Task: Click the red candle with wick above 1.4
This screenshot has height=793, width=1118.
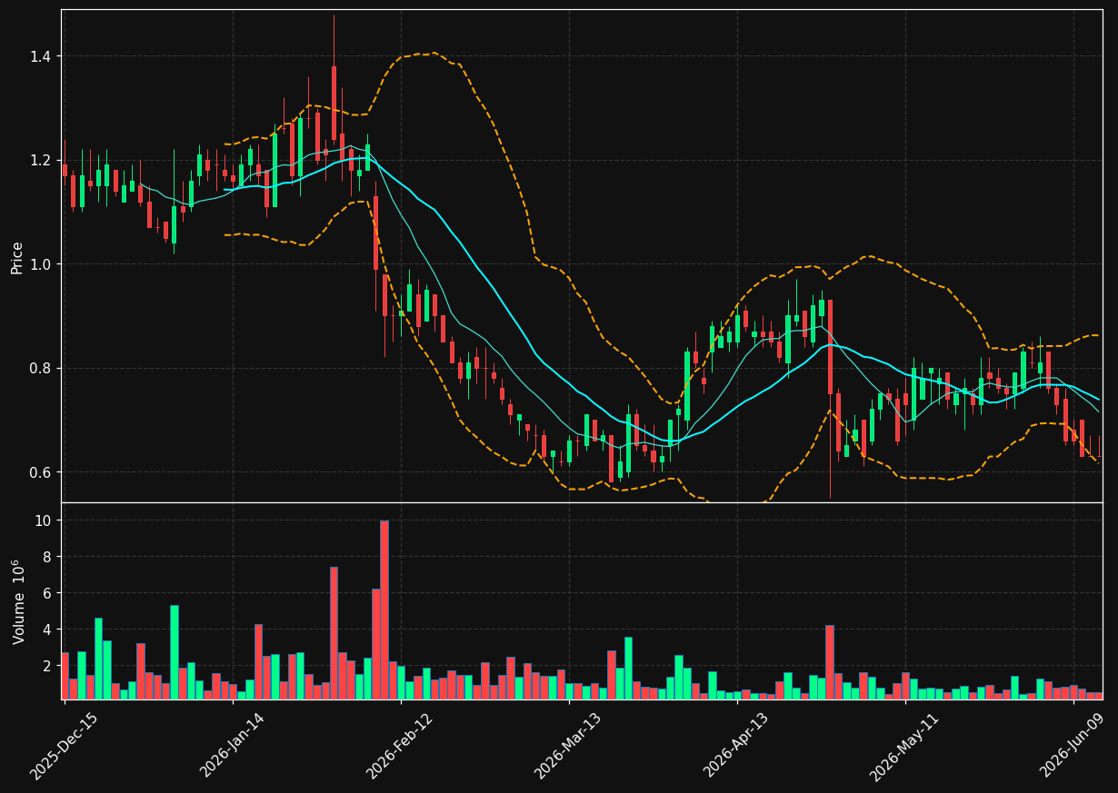Action: [x=334, y=103]
